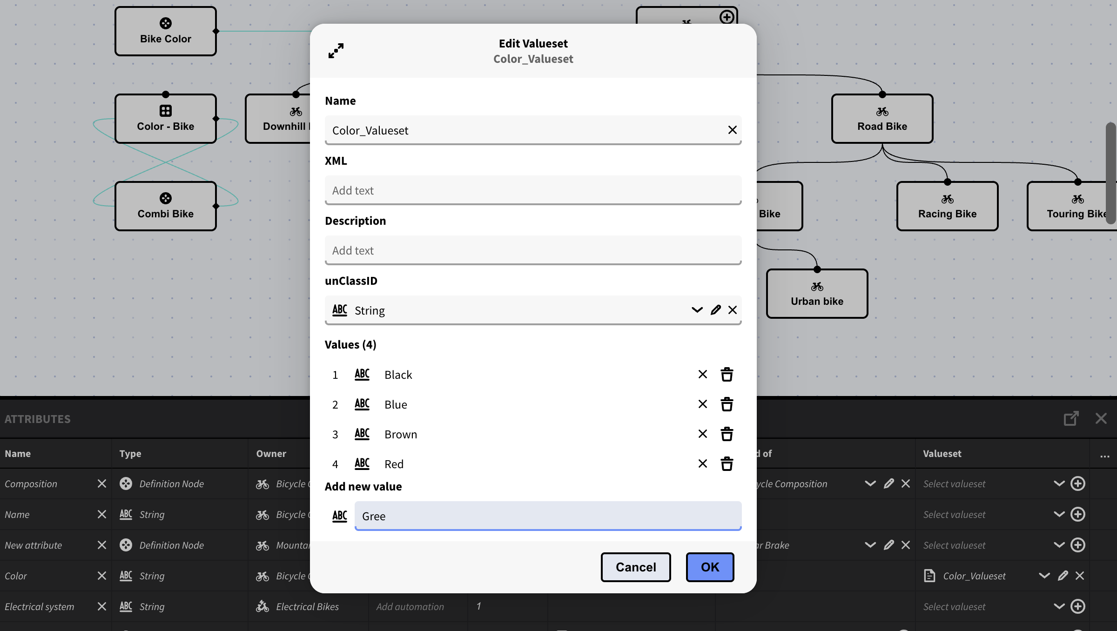
Task: Clear the Brown value text
Action: 702,434
